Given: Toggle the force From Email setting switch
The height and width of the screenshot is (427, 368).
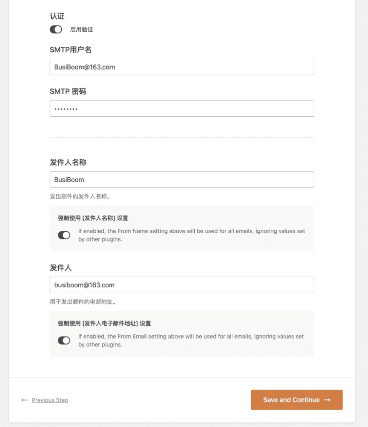Looking at the screenshot, I should 64,340.
